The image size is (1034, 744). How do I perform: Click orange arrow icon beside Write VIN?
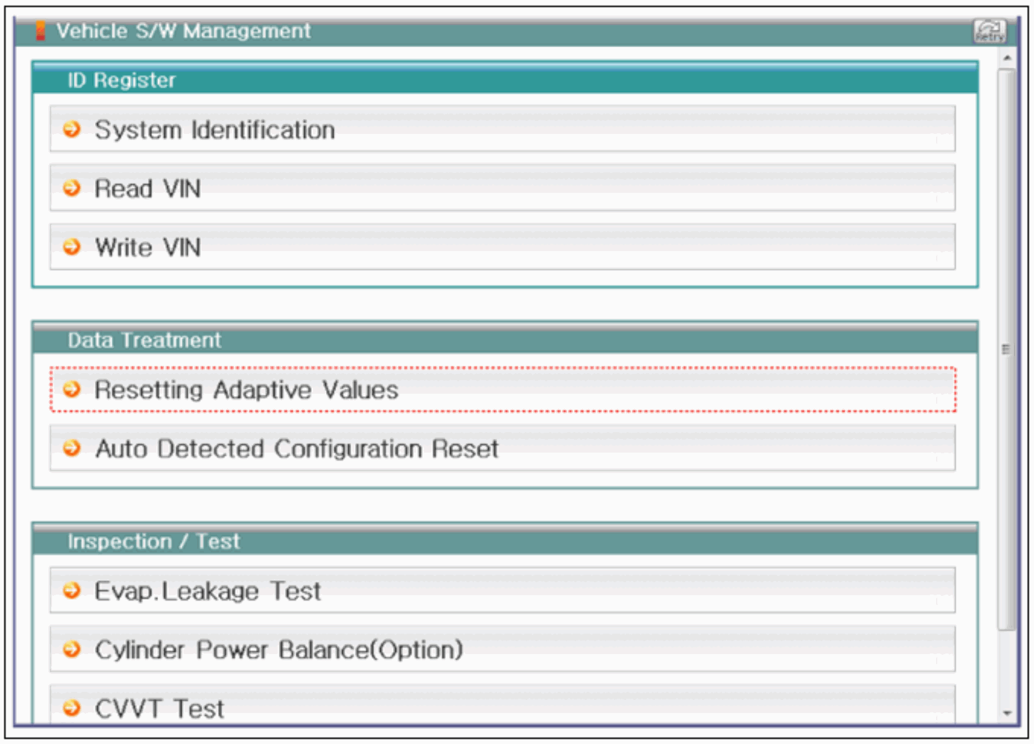(x=72, y=247)
